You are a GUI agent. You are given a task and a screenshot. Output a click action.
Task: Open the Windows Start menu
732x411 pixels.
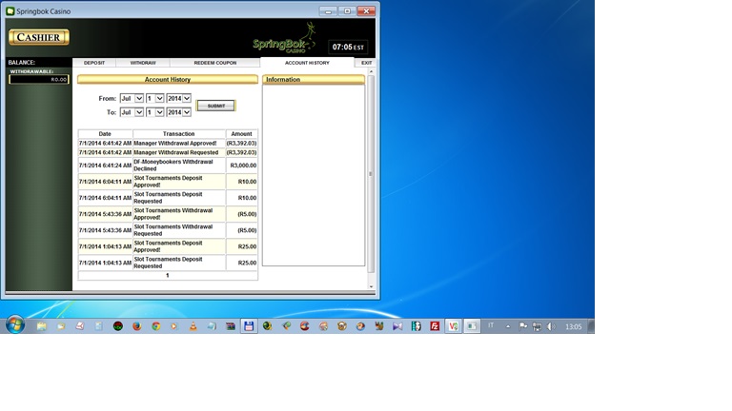click(x=15, y=324)
